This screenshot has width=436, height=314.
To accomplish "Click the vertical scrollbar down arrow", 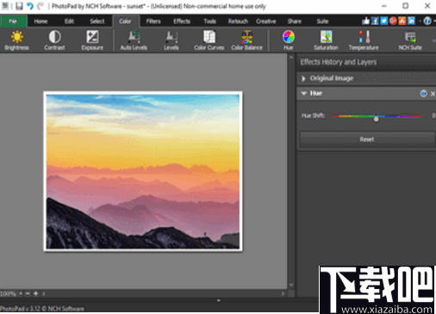I will tap(291, 285).
